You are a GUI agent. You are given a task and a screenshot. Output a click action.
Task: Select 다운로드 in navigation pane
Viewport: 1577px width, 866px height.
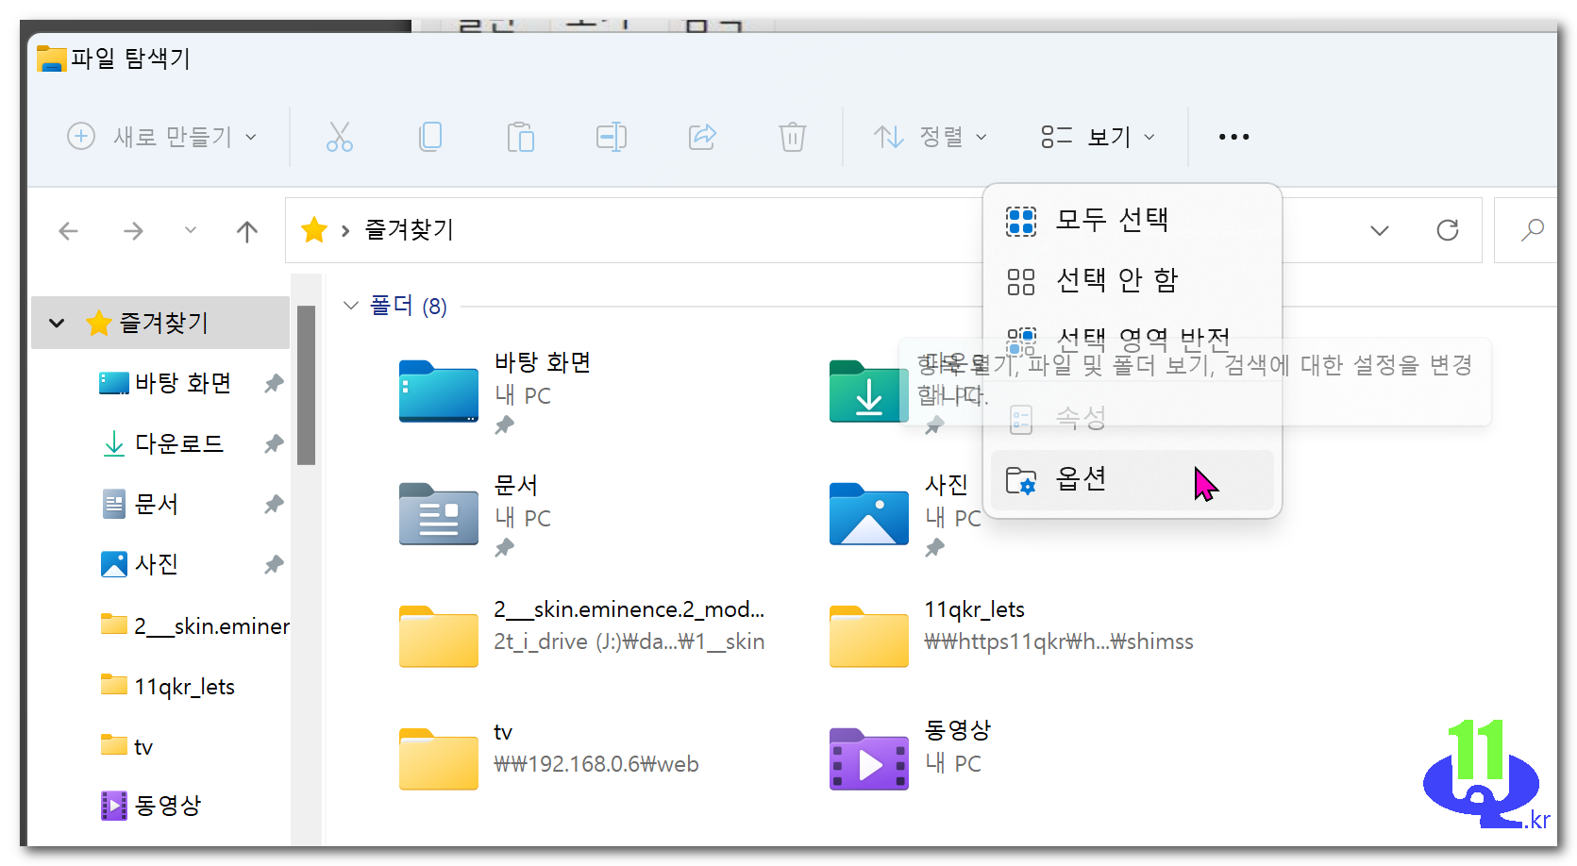tap(178, 443)
